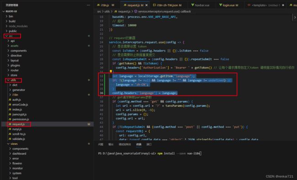Viewport: 297px width, 180px height.
Task: Click the service.interceptors.request.use() callback breadcrumb
Action: [x=164, y=11]
